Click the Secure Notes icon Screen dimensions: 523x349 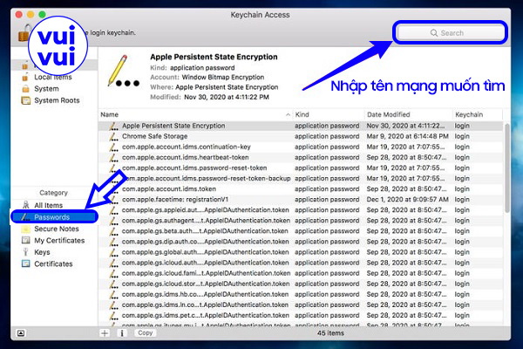pyautogui.click(x=25, y=229)
